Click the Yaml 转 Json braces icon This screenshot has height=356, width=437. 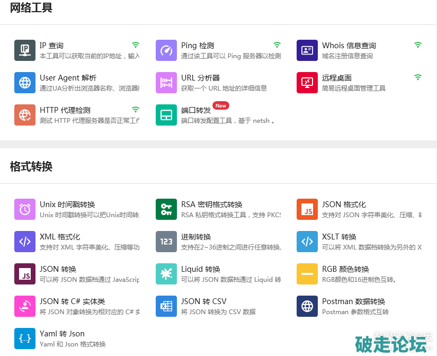pos(25,339)
